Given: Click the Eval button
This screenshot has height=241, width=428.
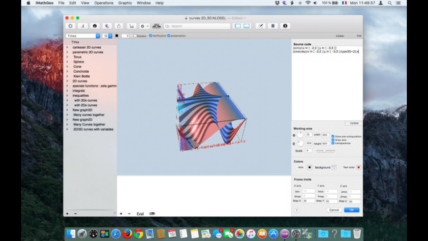Looking at the screenshot, I should click(140, 214).
